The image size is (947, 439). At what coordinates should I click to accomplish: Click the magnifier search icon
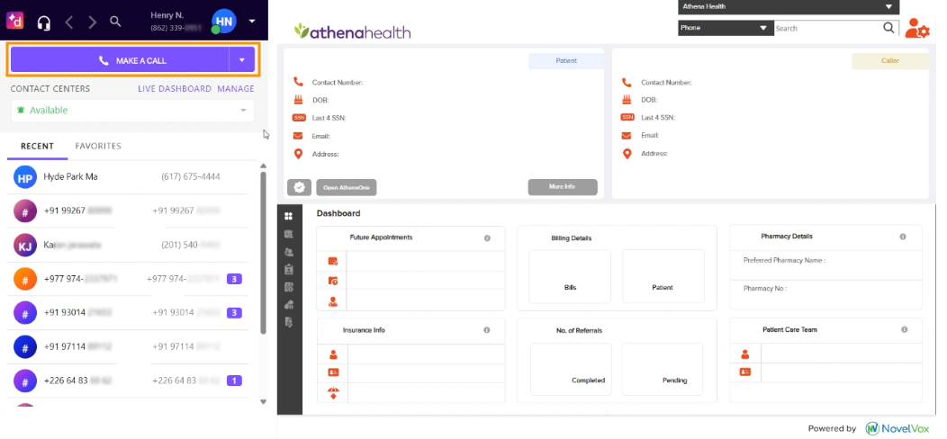[x=889, y=28]
